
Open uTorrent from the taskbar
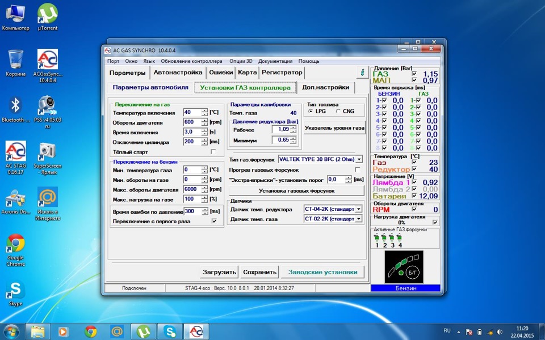click(x=143, y=330)
